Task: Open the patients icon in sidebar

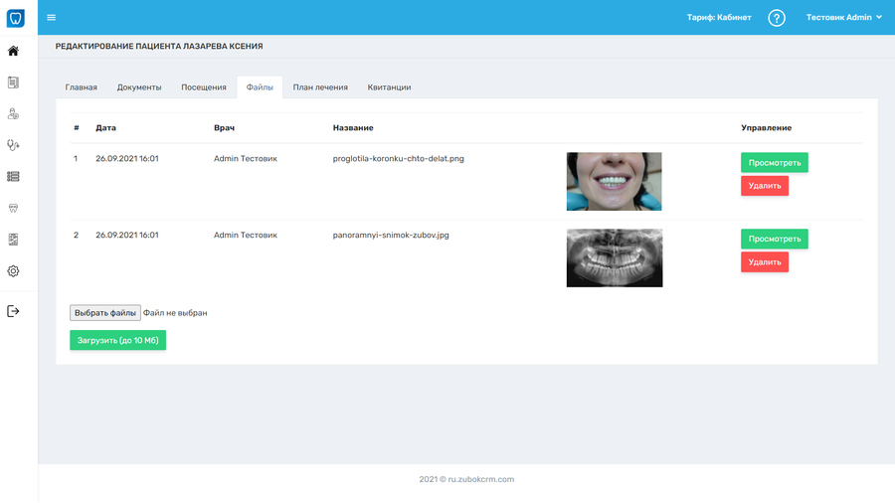Action: 13,113
